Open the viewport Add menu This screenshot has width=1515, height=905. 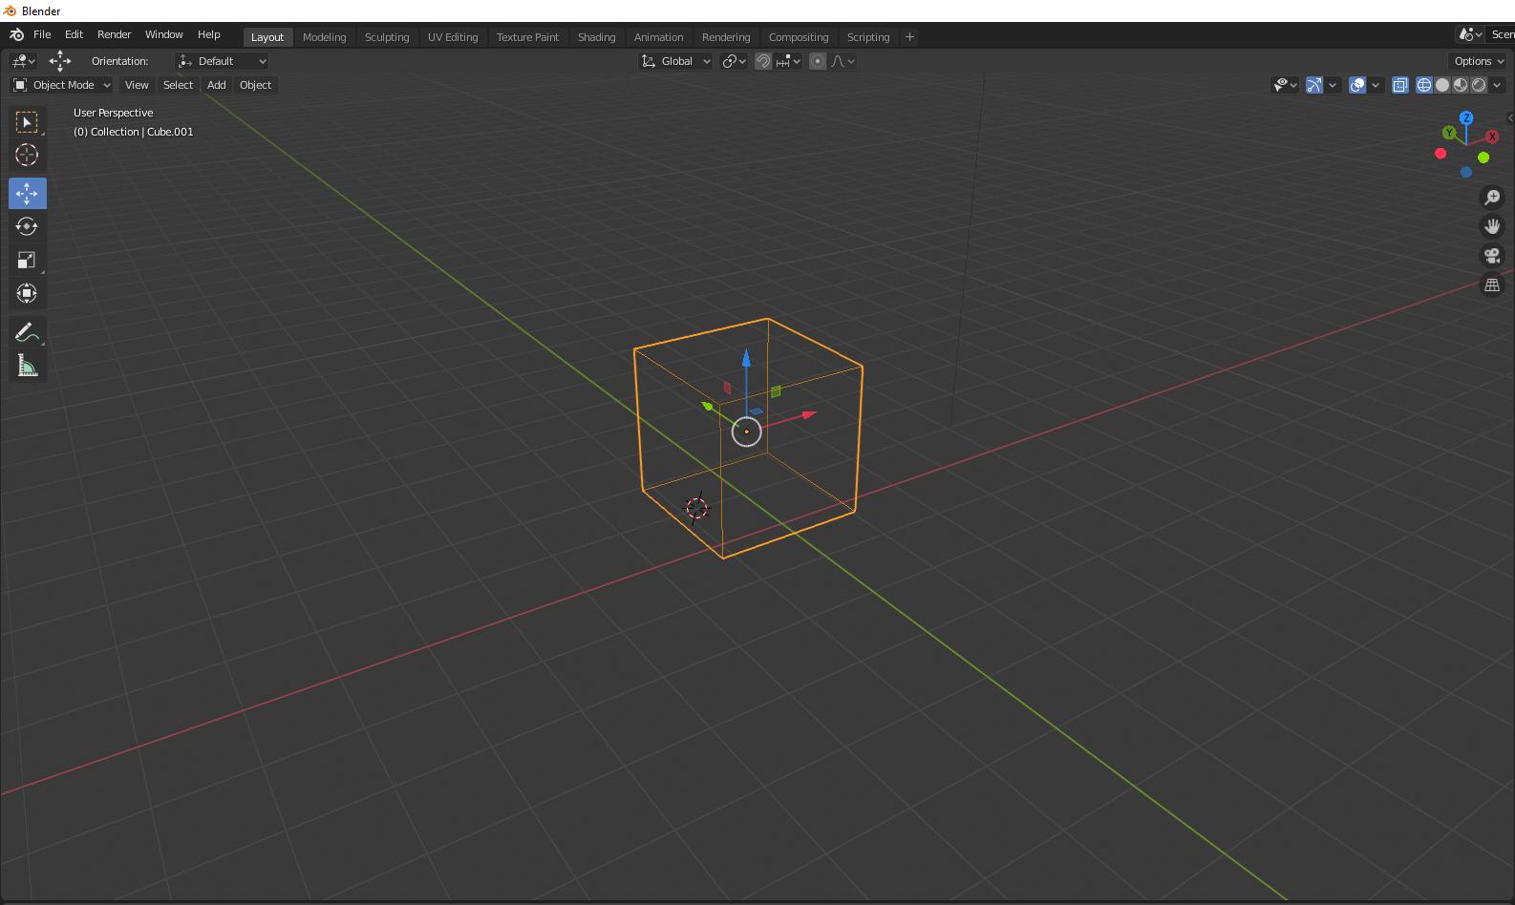tap(217, 85)
